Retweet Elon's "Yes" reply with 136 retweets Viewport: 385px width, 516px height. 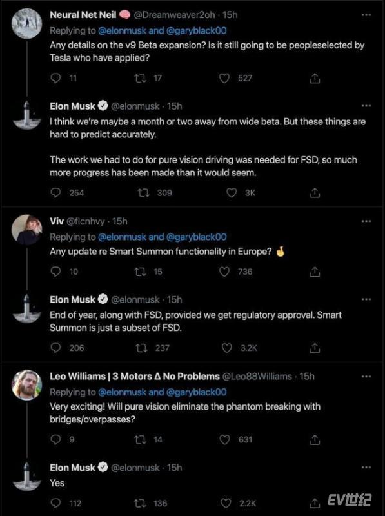141,503
